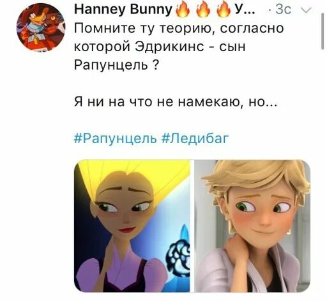
Task: Click the text 'Я ни на что не намекаю, но...'
Action: tap(176, 102)
